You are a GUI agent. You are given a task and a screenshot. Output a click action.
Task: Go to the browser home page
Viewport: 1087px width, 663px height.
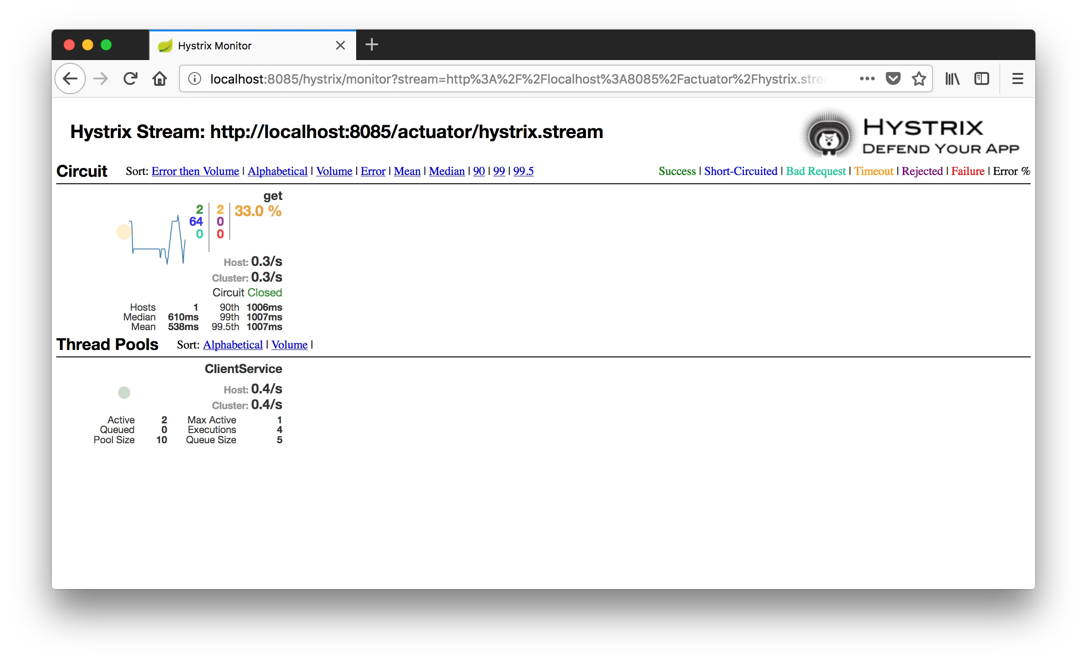(160, 79)
